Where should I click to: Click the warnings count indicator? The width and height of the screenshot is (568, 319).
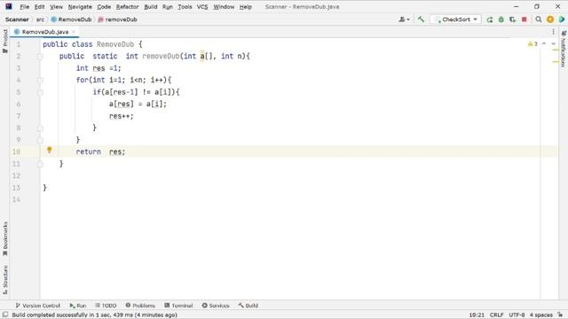coord(532,43)
